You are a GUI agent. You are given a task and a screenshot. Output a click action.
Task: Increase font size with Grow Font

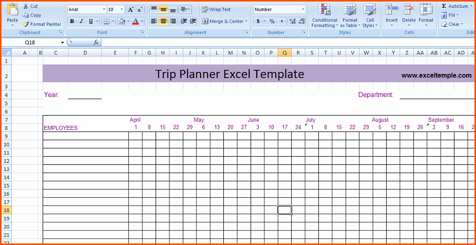[x=130, y=9]
